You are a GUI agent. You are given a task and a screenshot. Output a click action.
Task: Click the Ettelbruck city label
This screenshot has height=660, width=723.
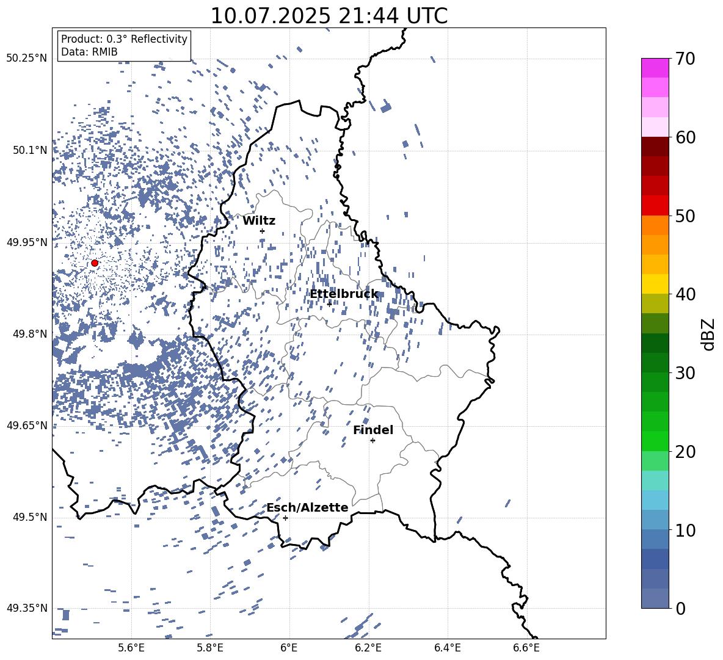[344, 294]
